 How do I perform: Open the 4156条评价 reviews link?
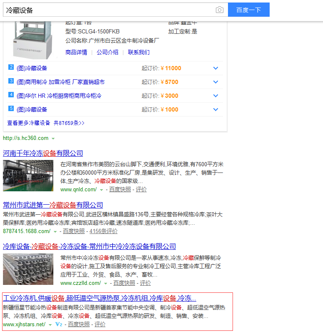coord(103,231)
